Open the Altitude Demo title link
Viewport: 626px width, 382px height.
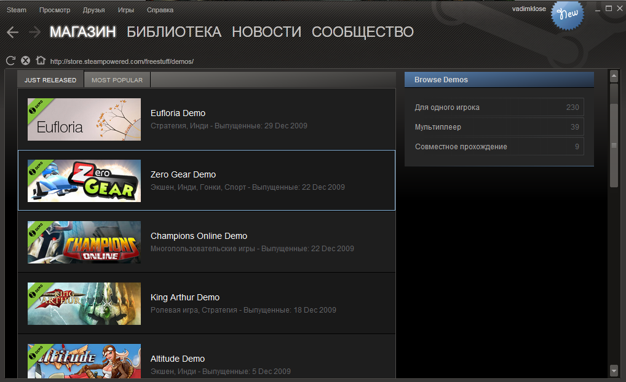pyautogui.click(x=178, y=359)
